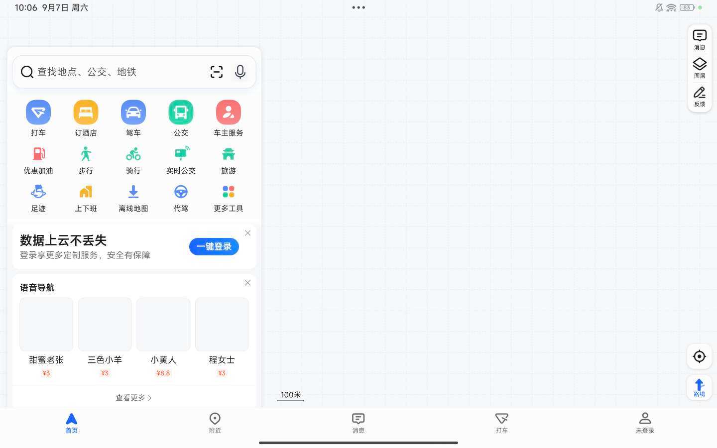
Task: Switch to the 未登录 profile tab
Action: [x=645, y=424]
